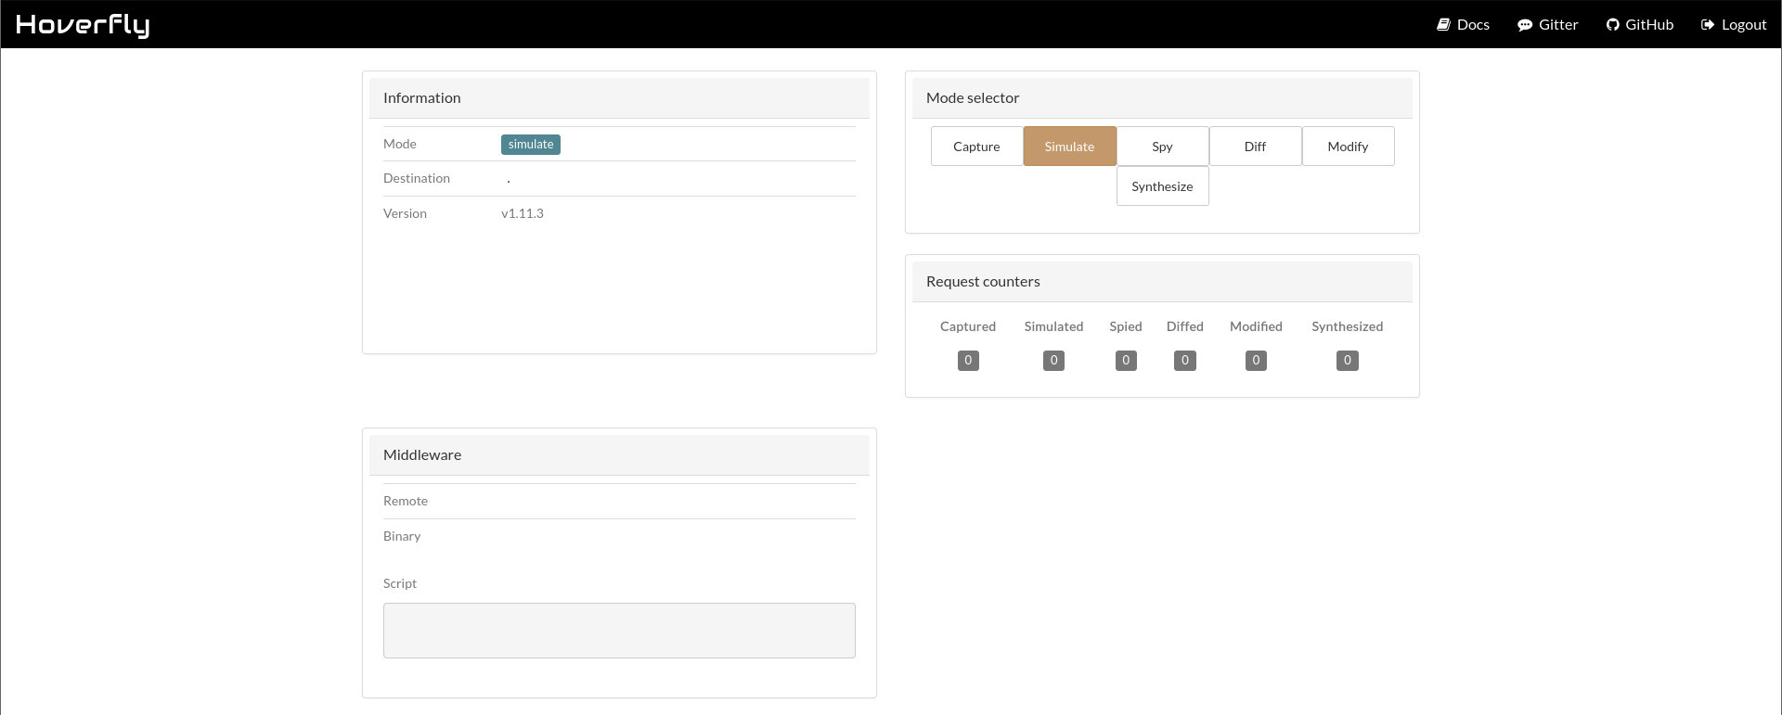Click the Logout link text
Screen dimensions: 1782x715
pos(1744,25)
